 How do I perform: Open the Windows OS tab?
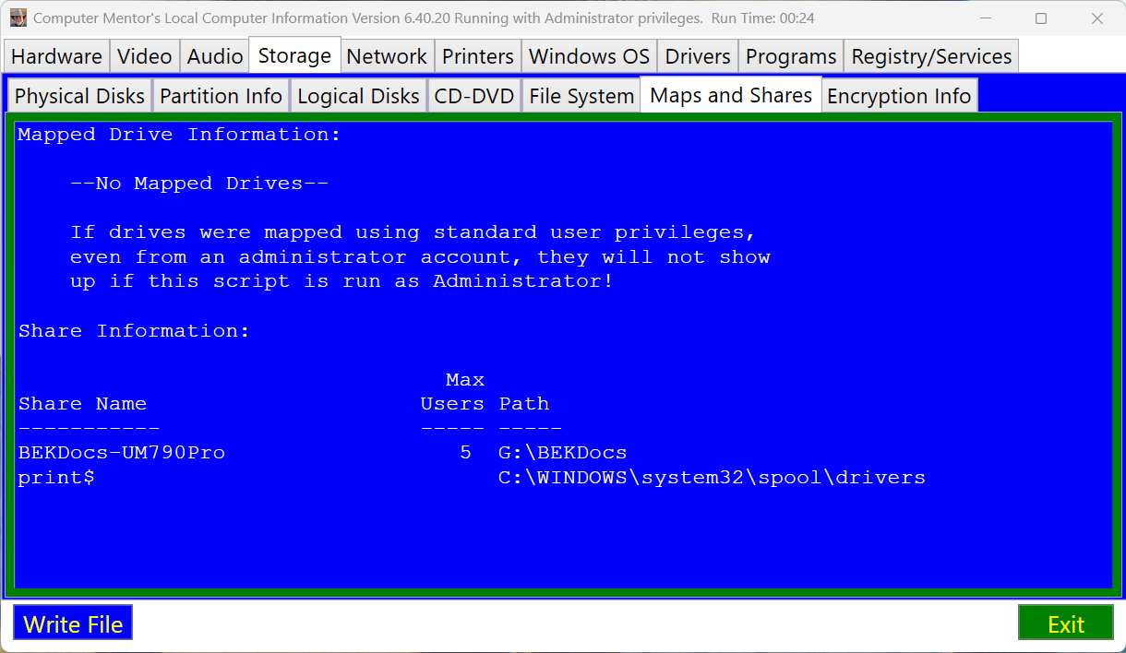pos(590,56)
